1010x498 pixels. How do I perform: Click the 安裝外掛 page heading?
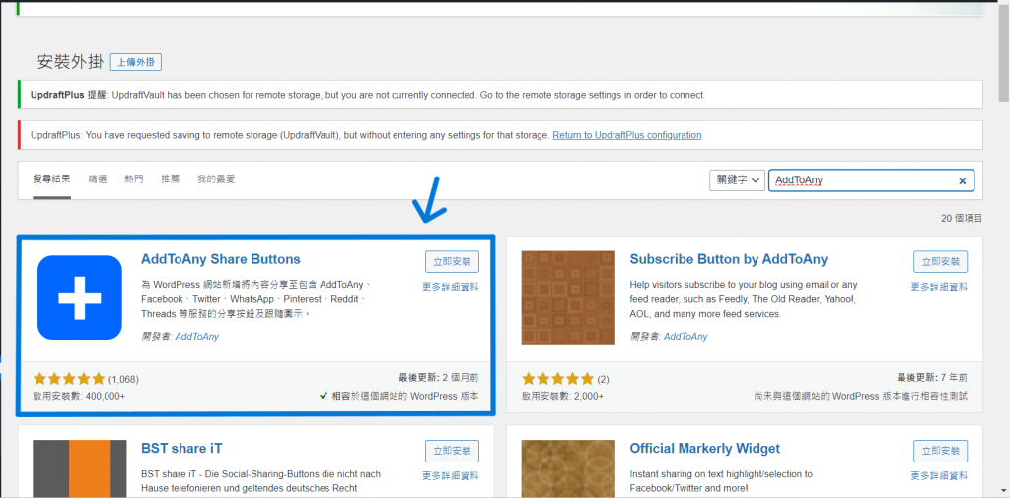tap(70, 62)
